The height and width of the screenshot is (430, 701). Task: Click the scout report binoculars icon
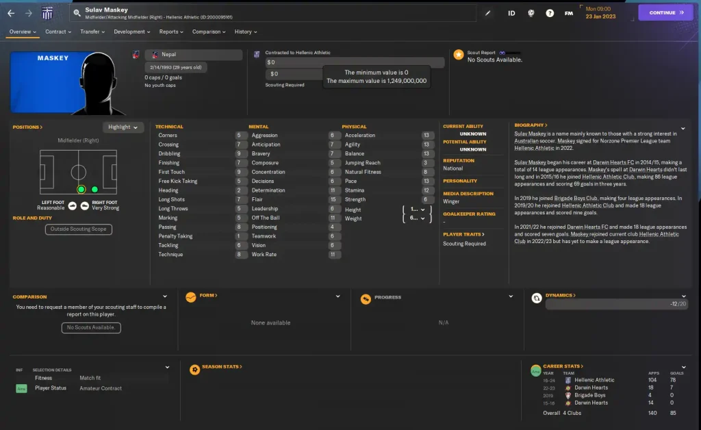tap(502, 53)
